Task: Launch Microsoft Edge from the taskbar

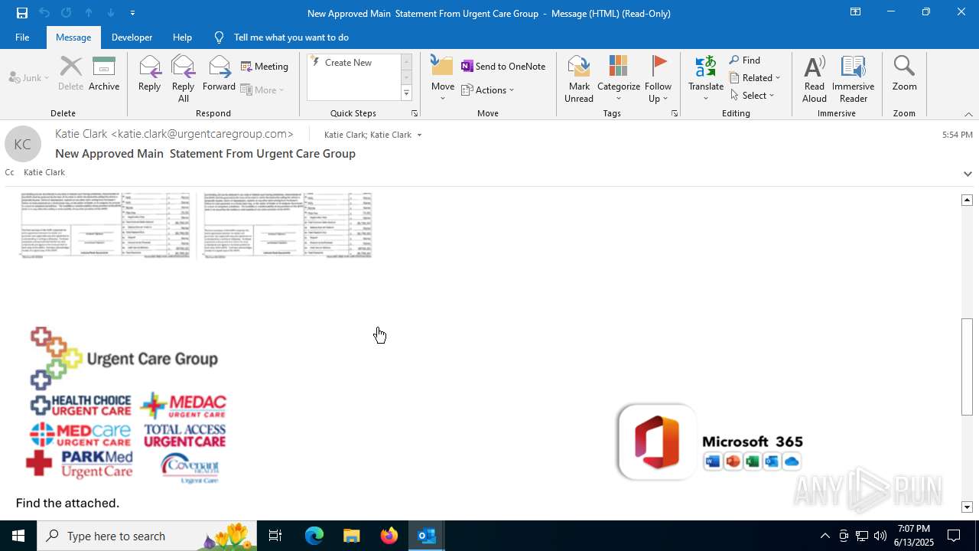Action: click(314, 536)
